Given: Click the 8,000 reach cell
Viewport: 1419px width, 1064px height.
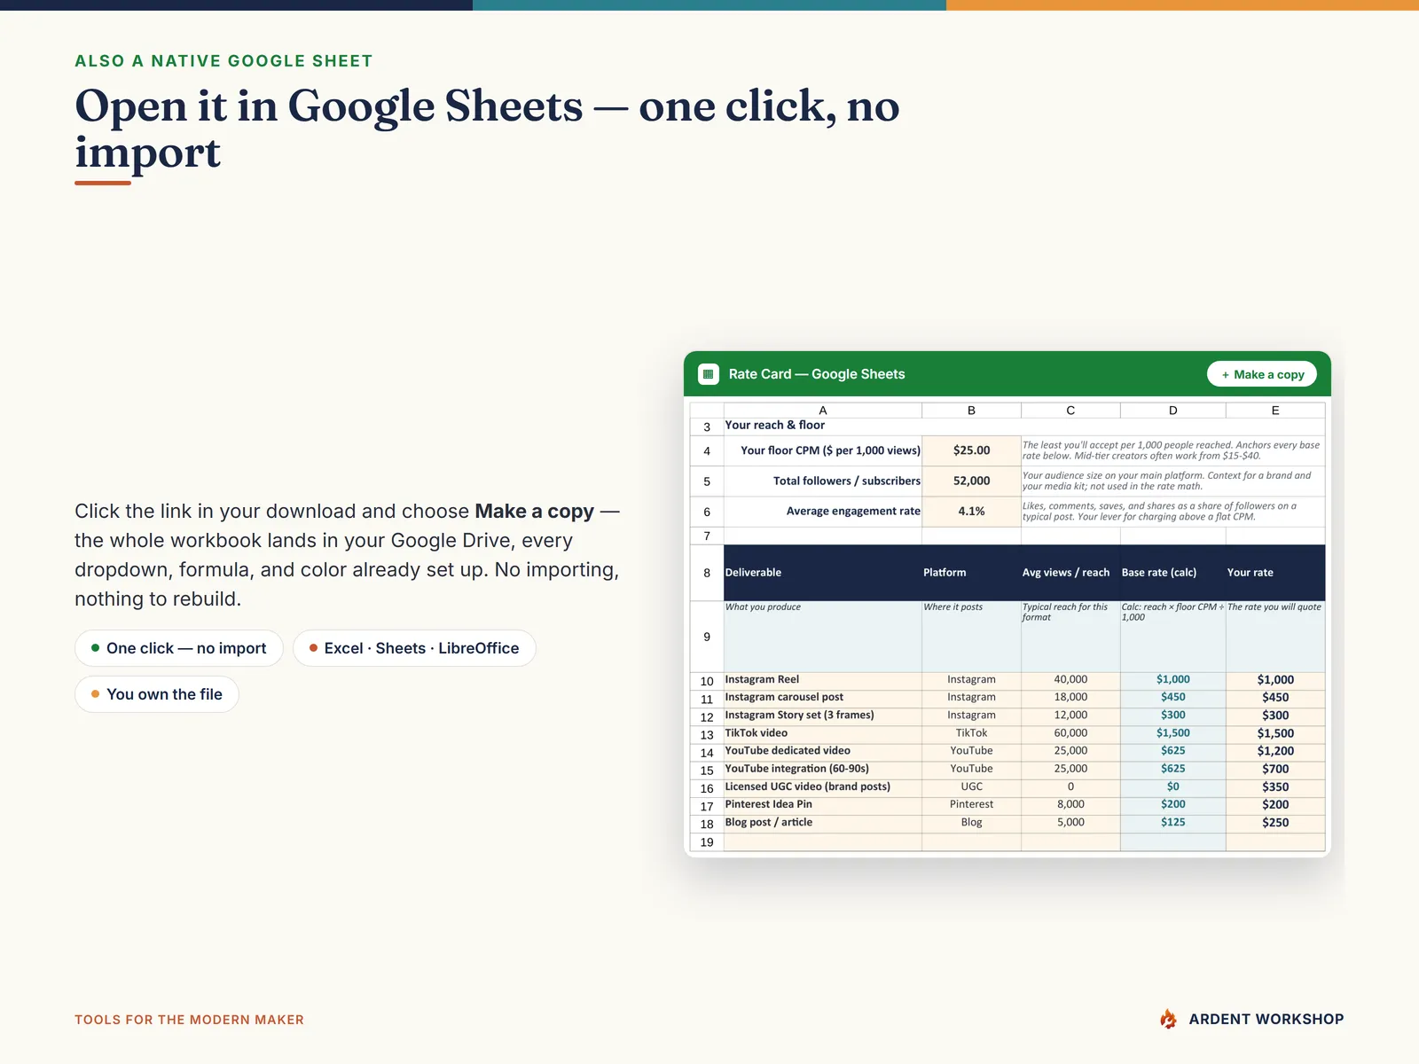Looking at the screenshot, I should (x=1070, y=804).
